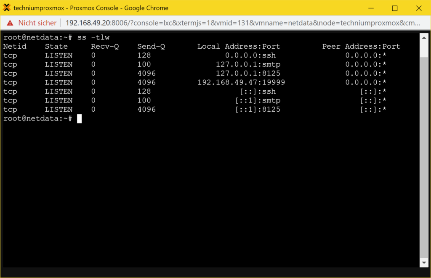Viewport: 431px width, 278px height.
Task: Click the scroll down arrow of the terminal
Action: 424,262
